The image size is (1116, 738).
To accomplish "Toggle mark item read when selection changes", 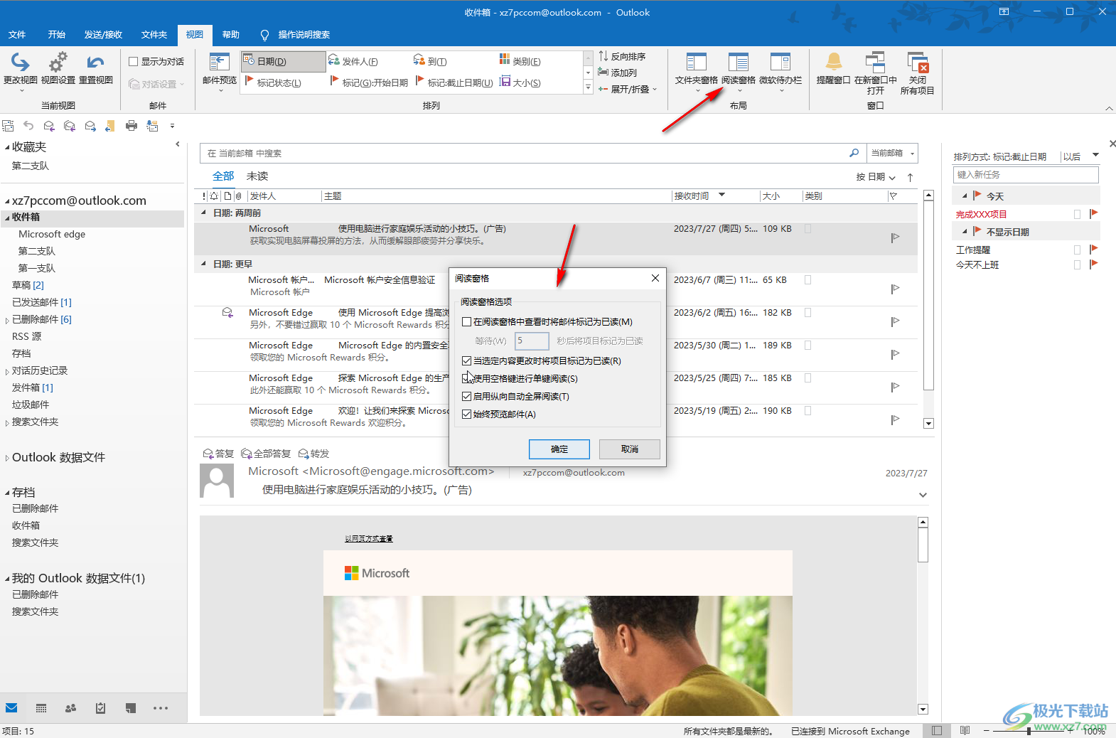I will pyautogui.click(x=466, y=361).
